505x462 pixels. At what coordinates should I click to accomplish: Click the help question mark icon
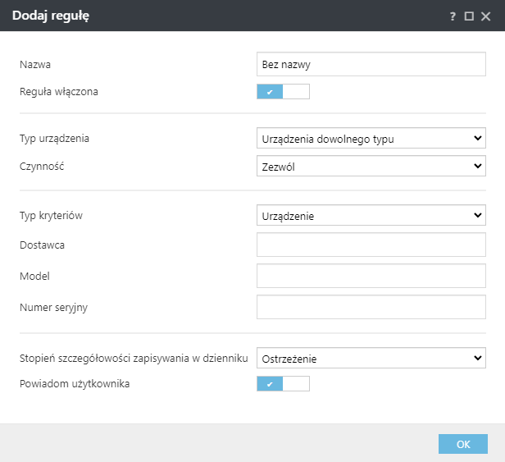[453, 16]
